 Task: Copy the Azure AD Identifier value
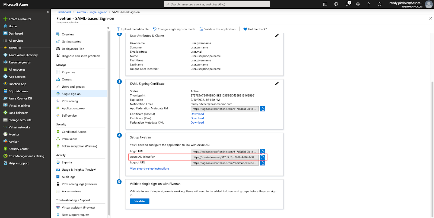(x=263, y=157)
